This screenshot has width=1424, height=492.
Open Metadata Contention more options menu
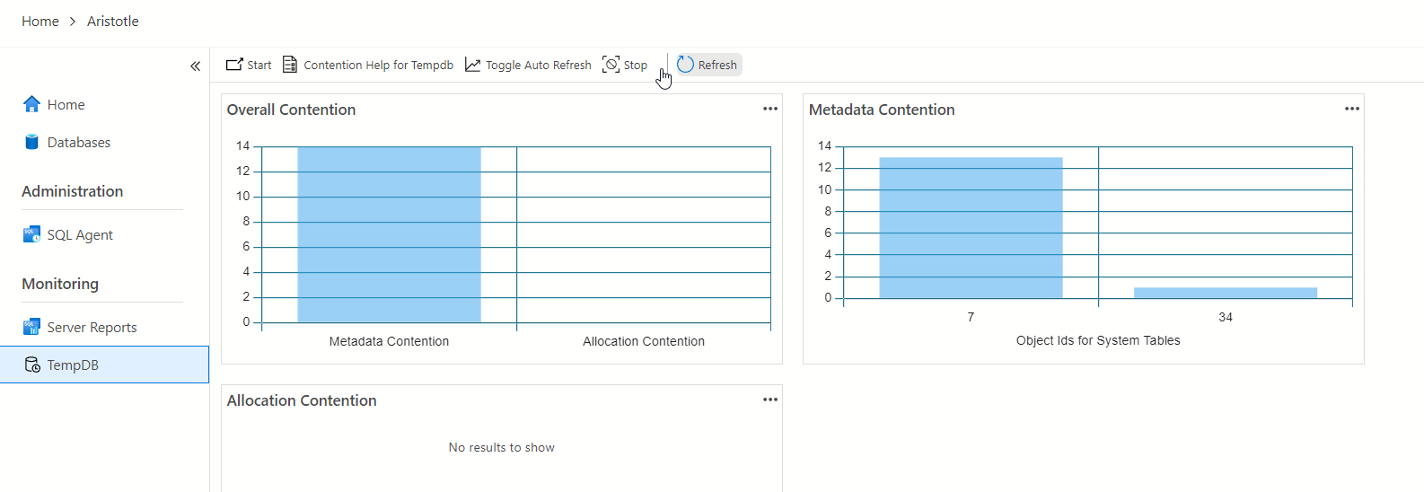click(1352, 110)
